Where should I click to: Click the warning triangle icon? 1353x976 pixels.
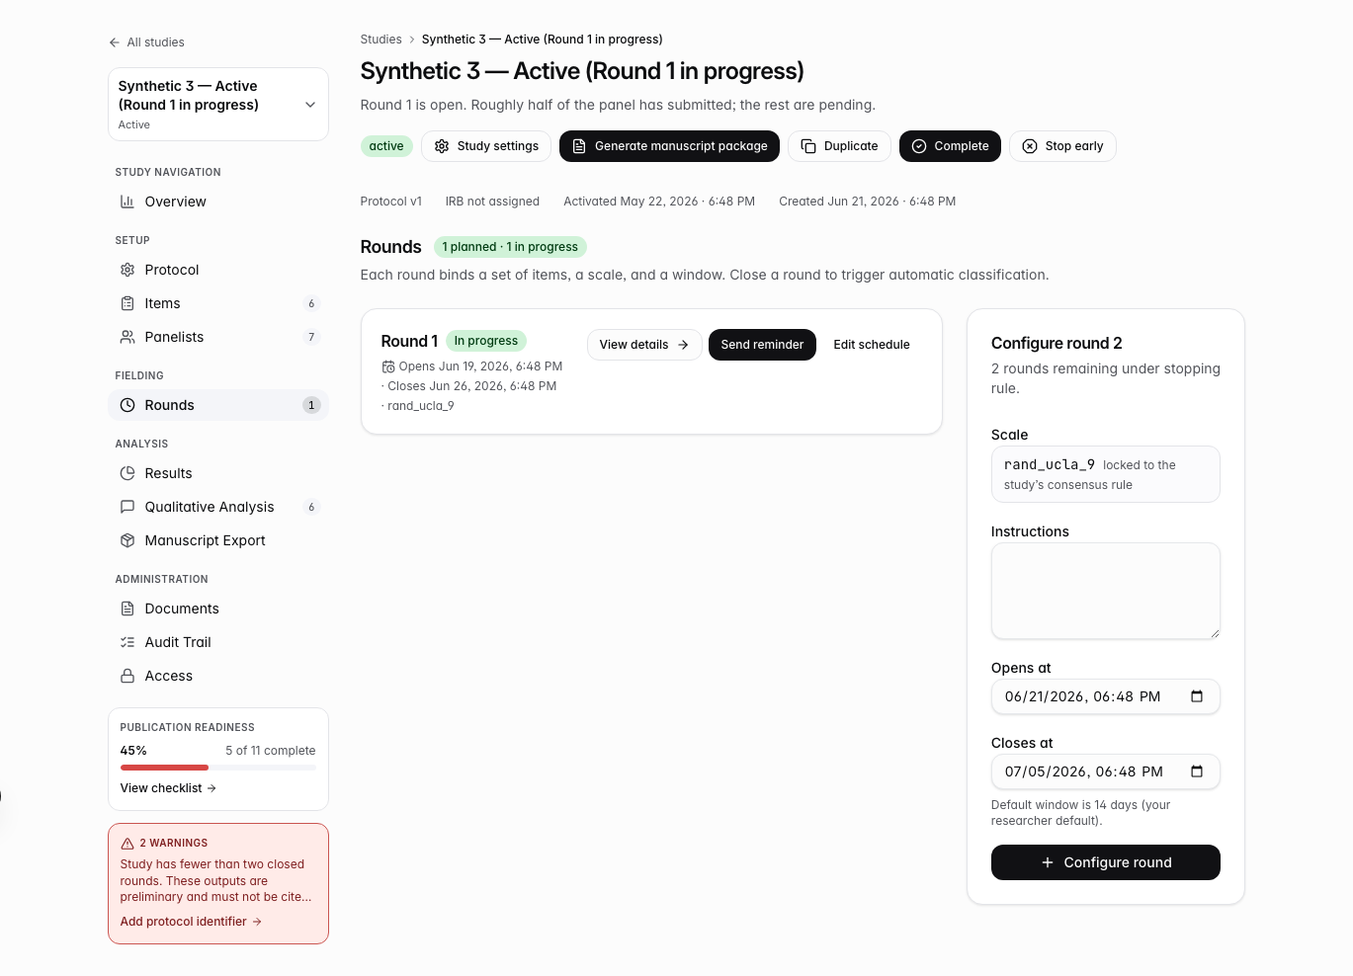point(127,844)
